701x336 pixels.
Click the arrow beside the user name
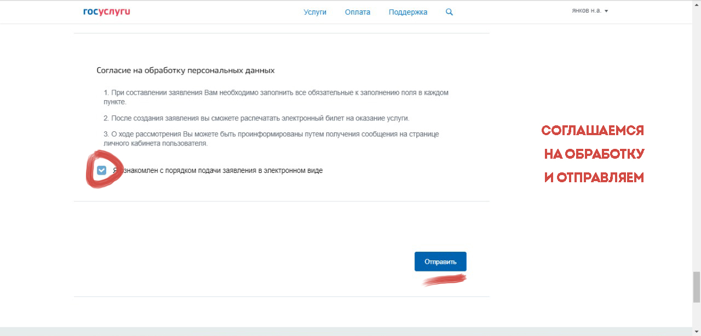[x=606, y=11]
